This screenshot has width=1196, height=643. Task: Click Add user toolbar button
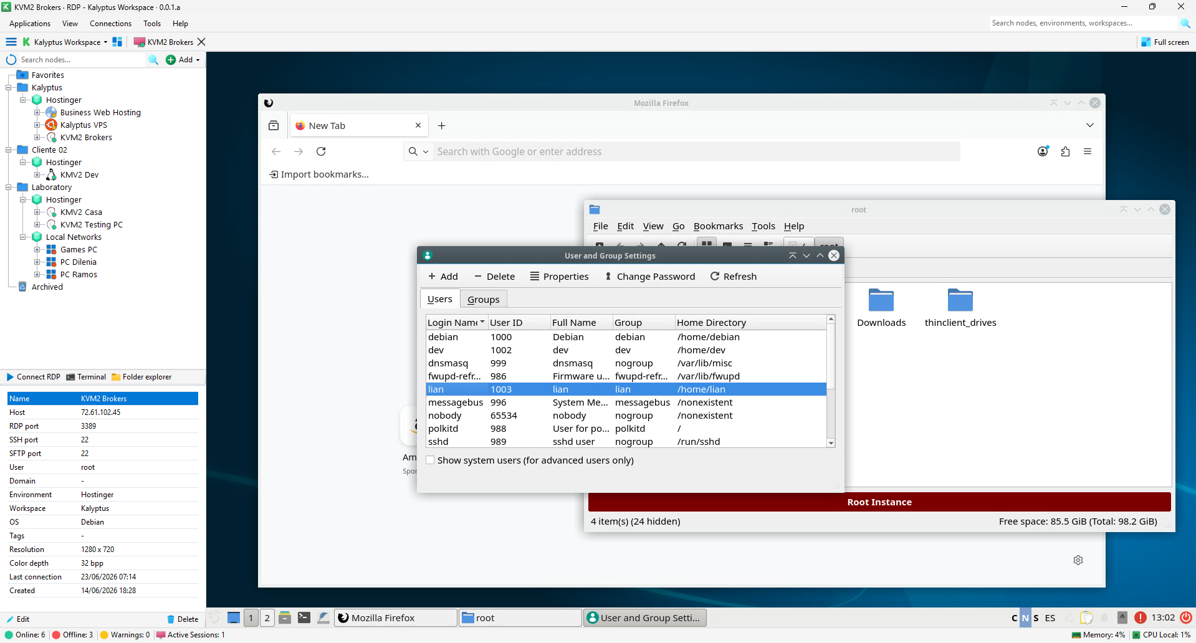pyautogui.click(x=443, y=276)
